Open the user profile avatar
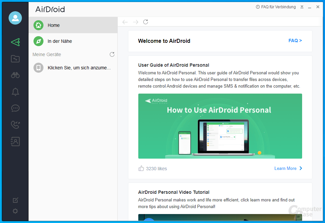This screenshot has width=325, height=223. 15,18
